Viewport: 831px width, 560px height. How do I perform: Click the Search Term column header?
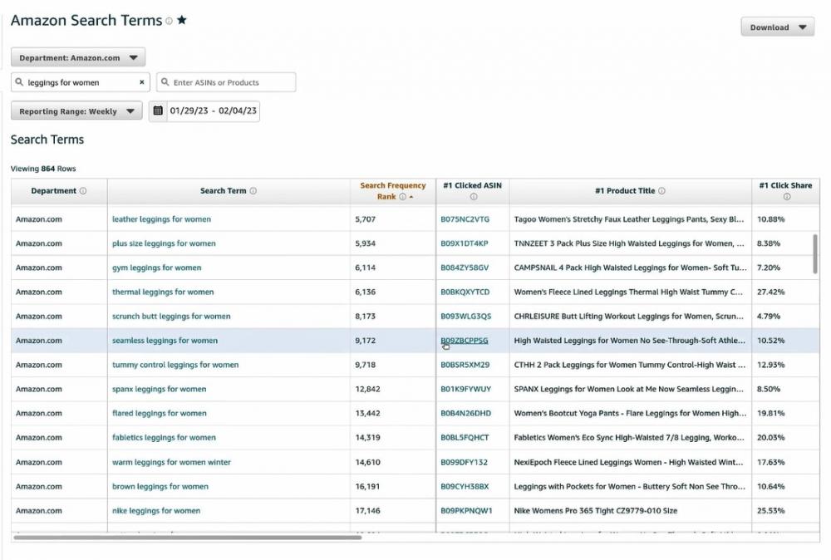point(229,191)
